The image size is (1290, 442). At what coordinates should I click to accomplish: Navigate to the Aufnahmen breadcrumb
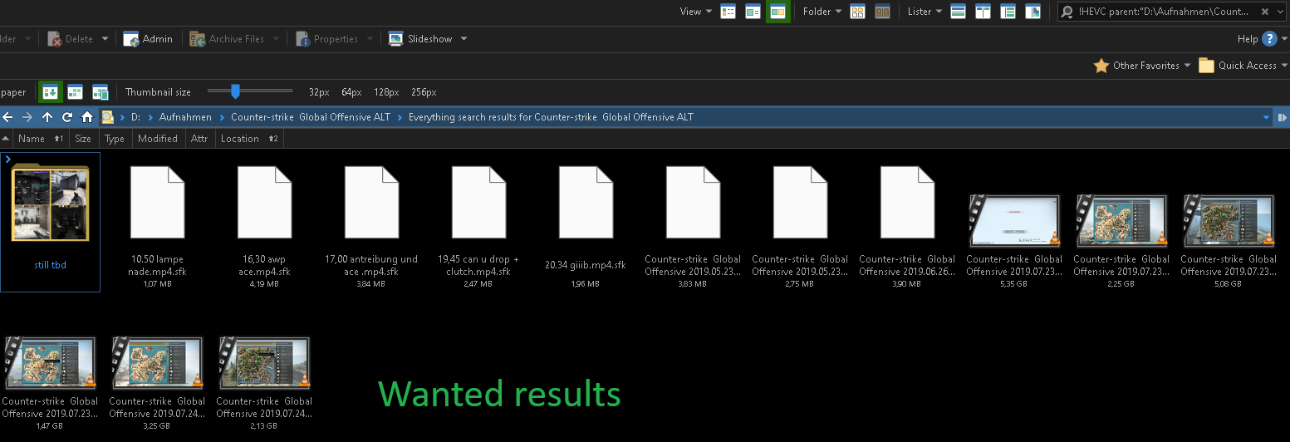[185, 117]
